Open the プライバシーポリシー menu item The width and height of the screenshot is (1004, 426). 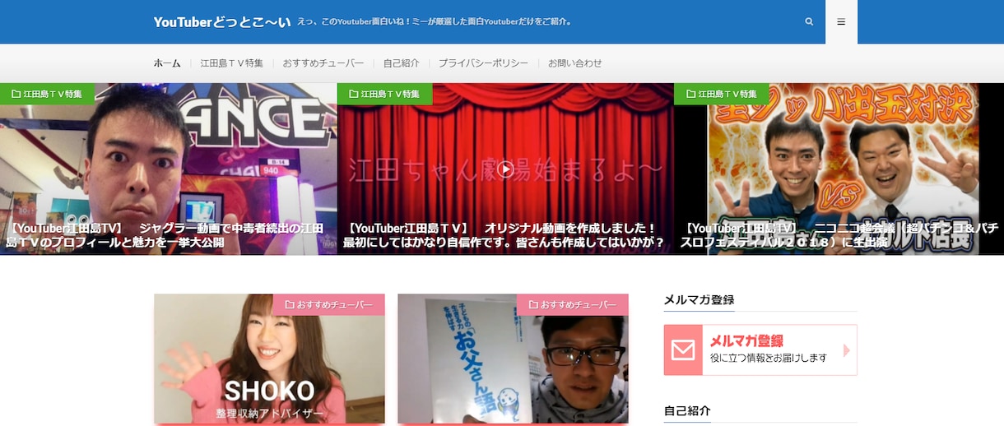point(483,63)
